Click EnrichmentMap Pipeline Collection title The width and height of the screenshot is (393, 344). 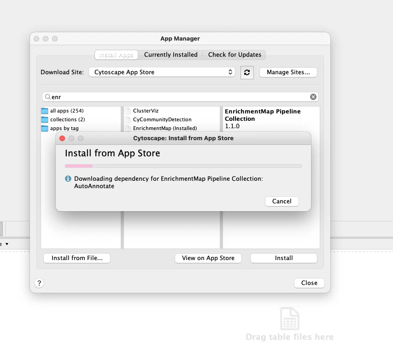[263, 115]
